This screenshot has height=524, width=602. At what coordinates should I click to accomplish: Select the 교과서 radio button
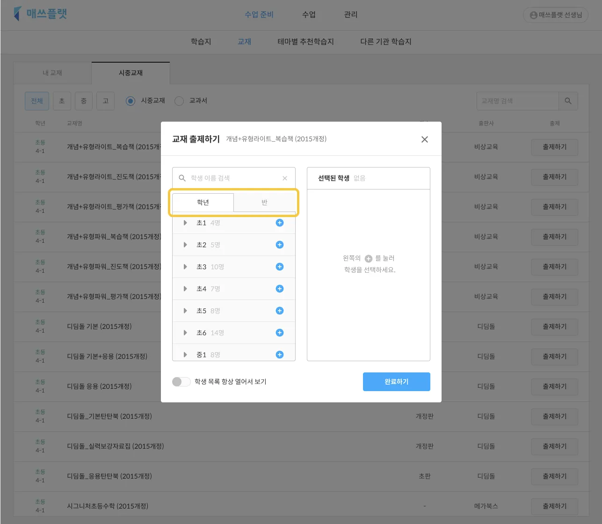click(179, 101)
